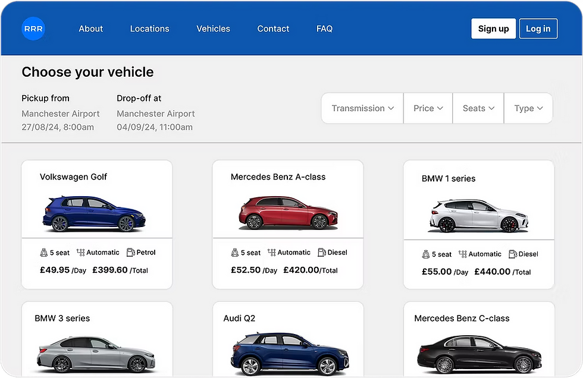The width and height of the screenshot is (583, 378).
Task: Open the FAQ nav link
Action: pyautogui.click(x=325, y=29)
